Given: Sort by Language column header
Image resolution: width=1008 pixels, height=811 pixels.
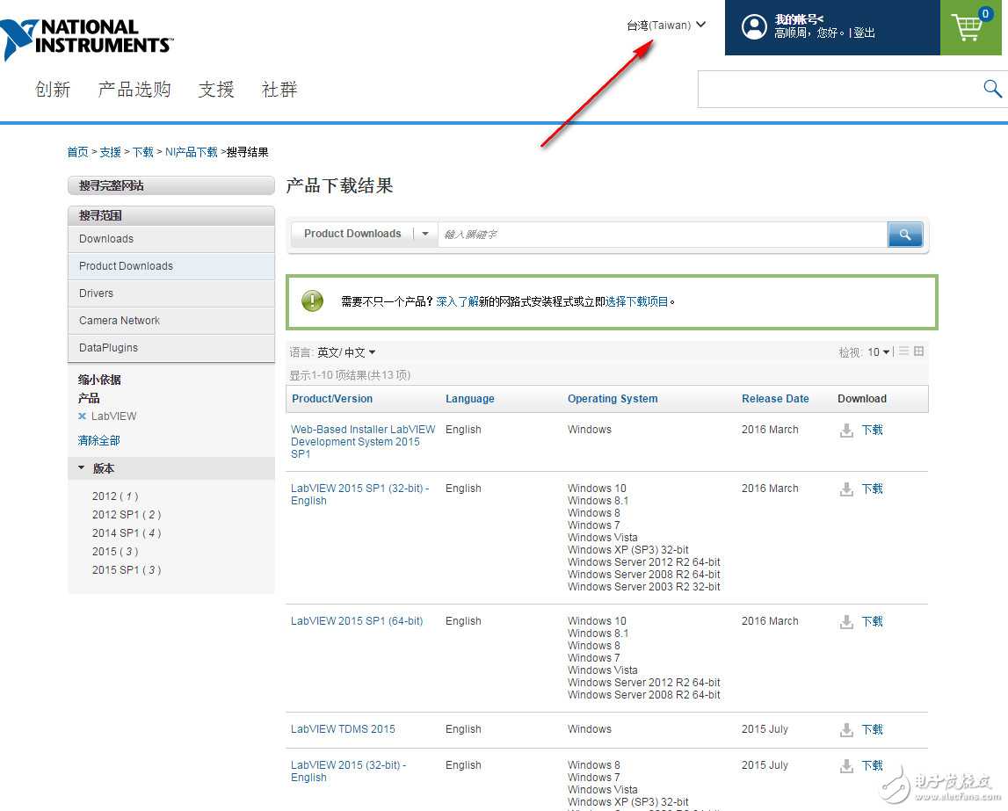Looking at the screenshot, I should coord(470,399).
